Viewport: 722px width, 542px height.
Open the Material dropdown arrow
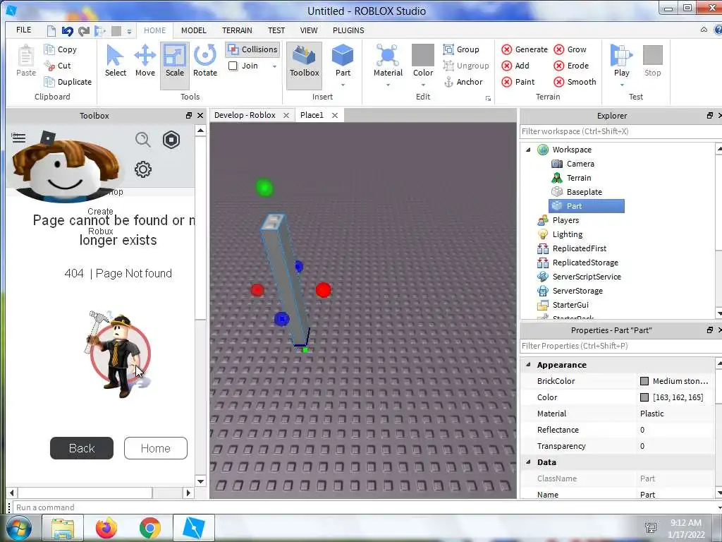[x=388, y=85]
